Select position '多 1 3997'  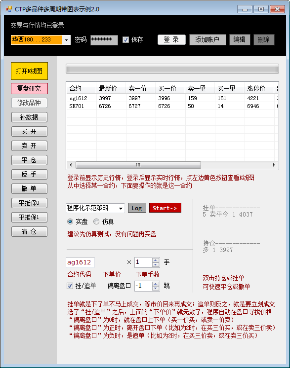(x=218, y=250)
